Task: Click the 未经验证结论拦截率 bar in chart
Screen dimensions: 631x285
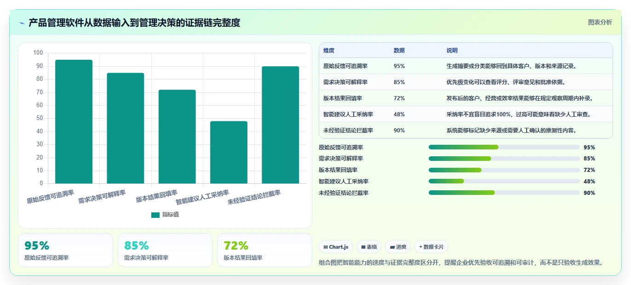Action: (x=281, y=125)
